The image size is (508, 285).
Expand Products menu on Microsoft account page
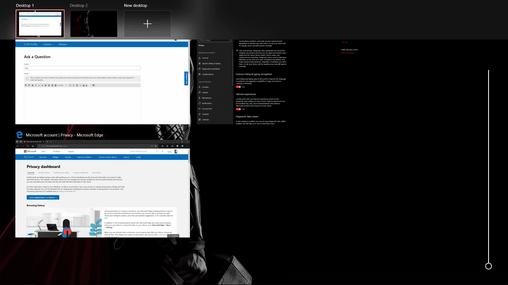[x=57, y=151]
